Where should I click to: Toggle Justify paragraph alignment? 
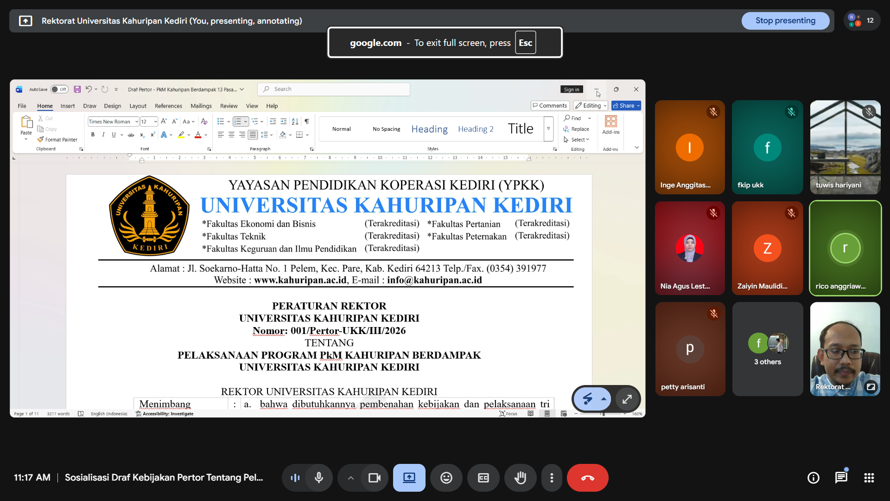click(x=253, y=135)
